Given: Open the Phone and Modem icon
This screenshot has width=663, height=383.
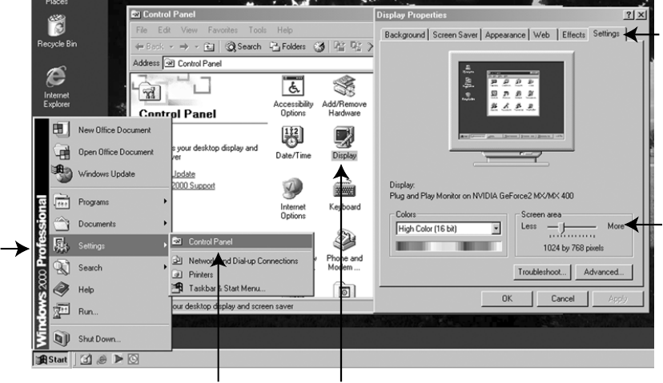Looking at the screenshot, I should point(344,250).
